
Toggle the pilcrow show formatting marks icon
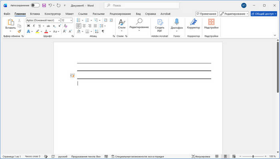[103, 32]
